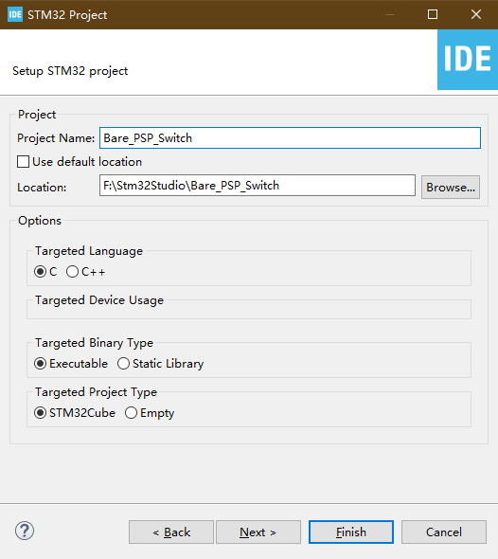Click the IDE icon in the title bar
Image resolution: width=498 pixels, height=559 pixels.
[x=14, y=14]
